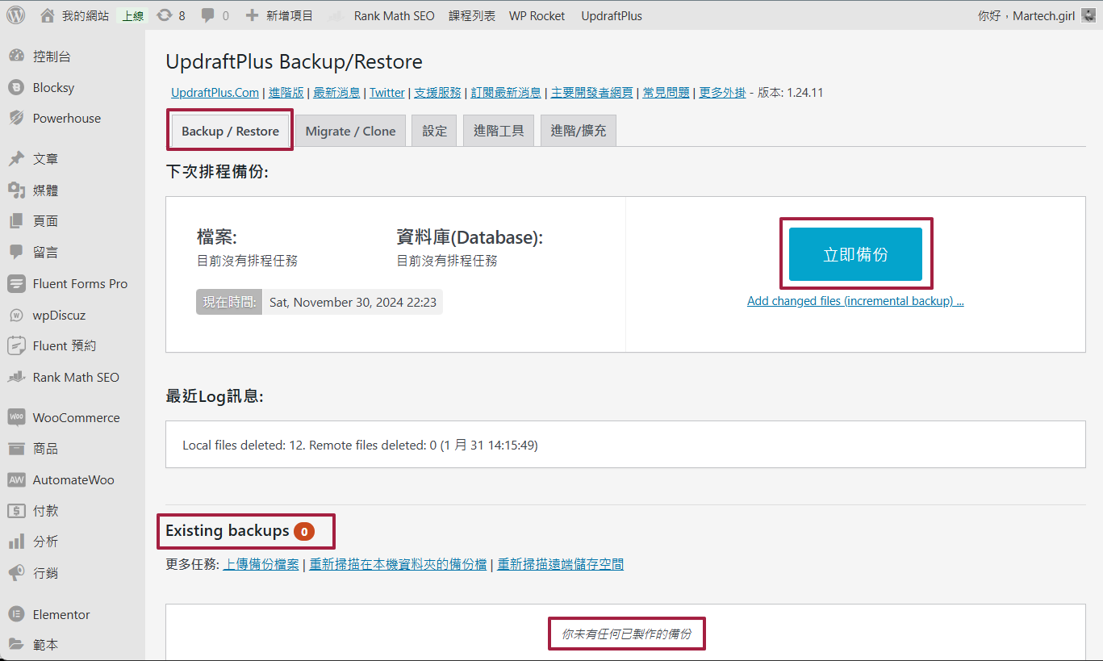Click the Fluent Forms Pro icon
The image size is (1103, 661).
[x=16, y=283]
